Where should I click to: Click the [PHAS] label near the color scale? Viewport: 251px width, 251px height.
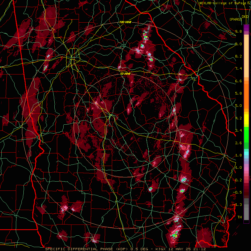point(236,19)
